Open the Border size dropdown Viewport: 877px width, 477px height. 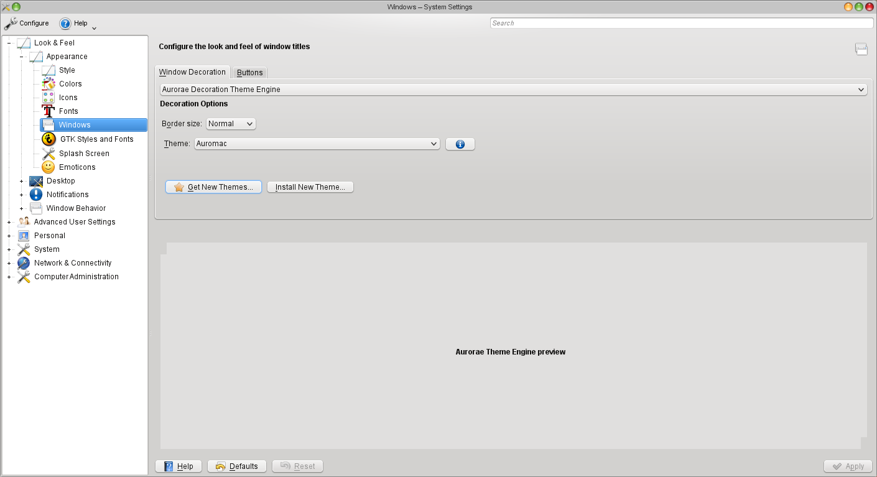(231, 124)
